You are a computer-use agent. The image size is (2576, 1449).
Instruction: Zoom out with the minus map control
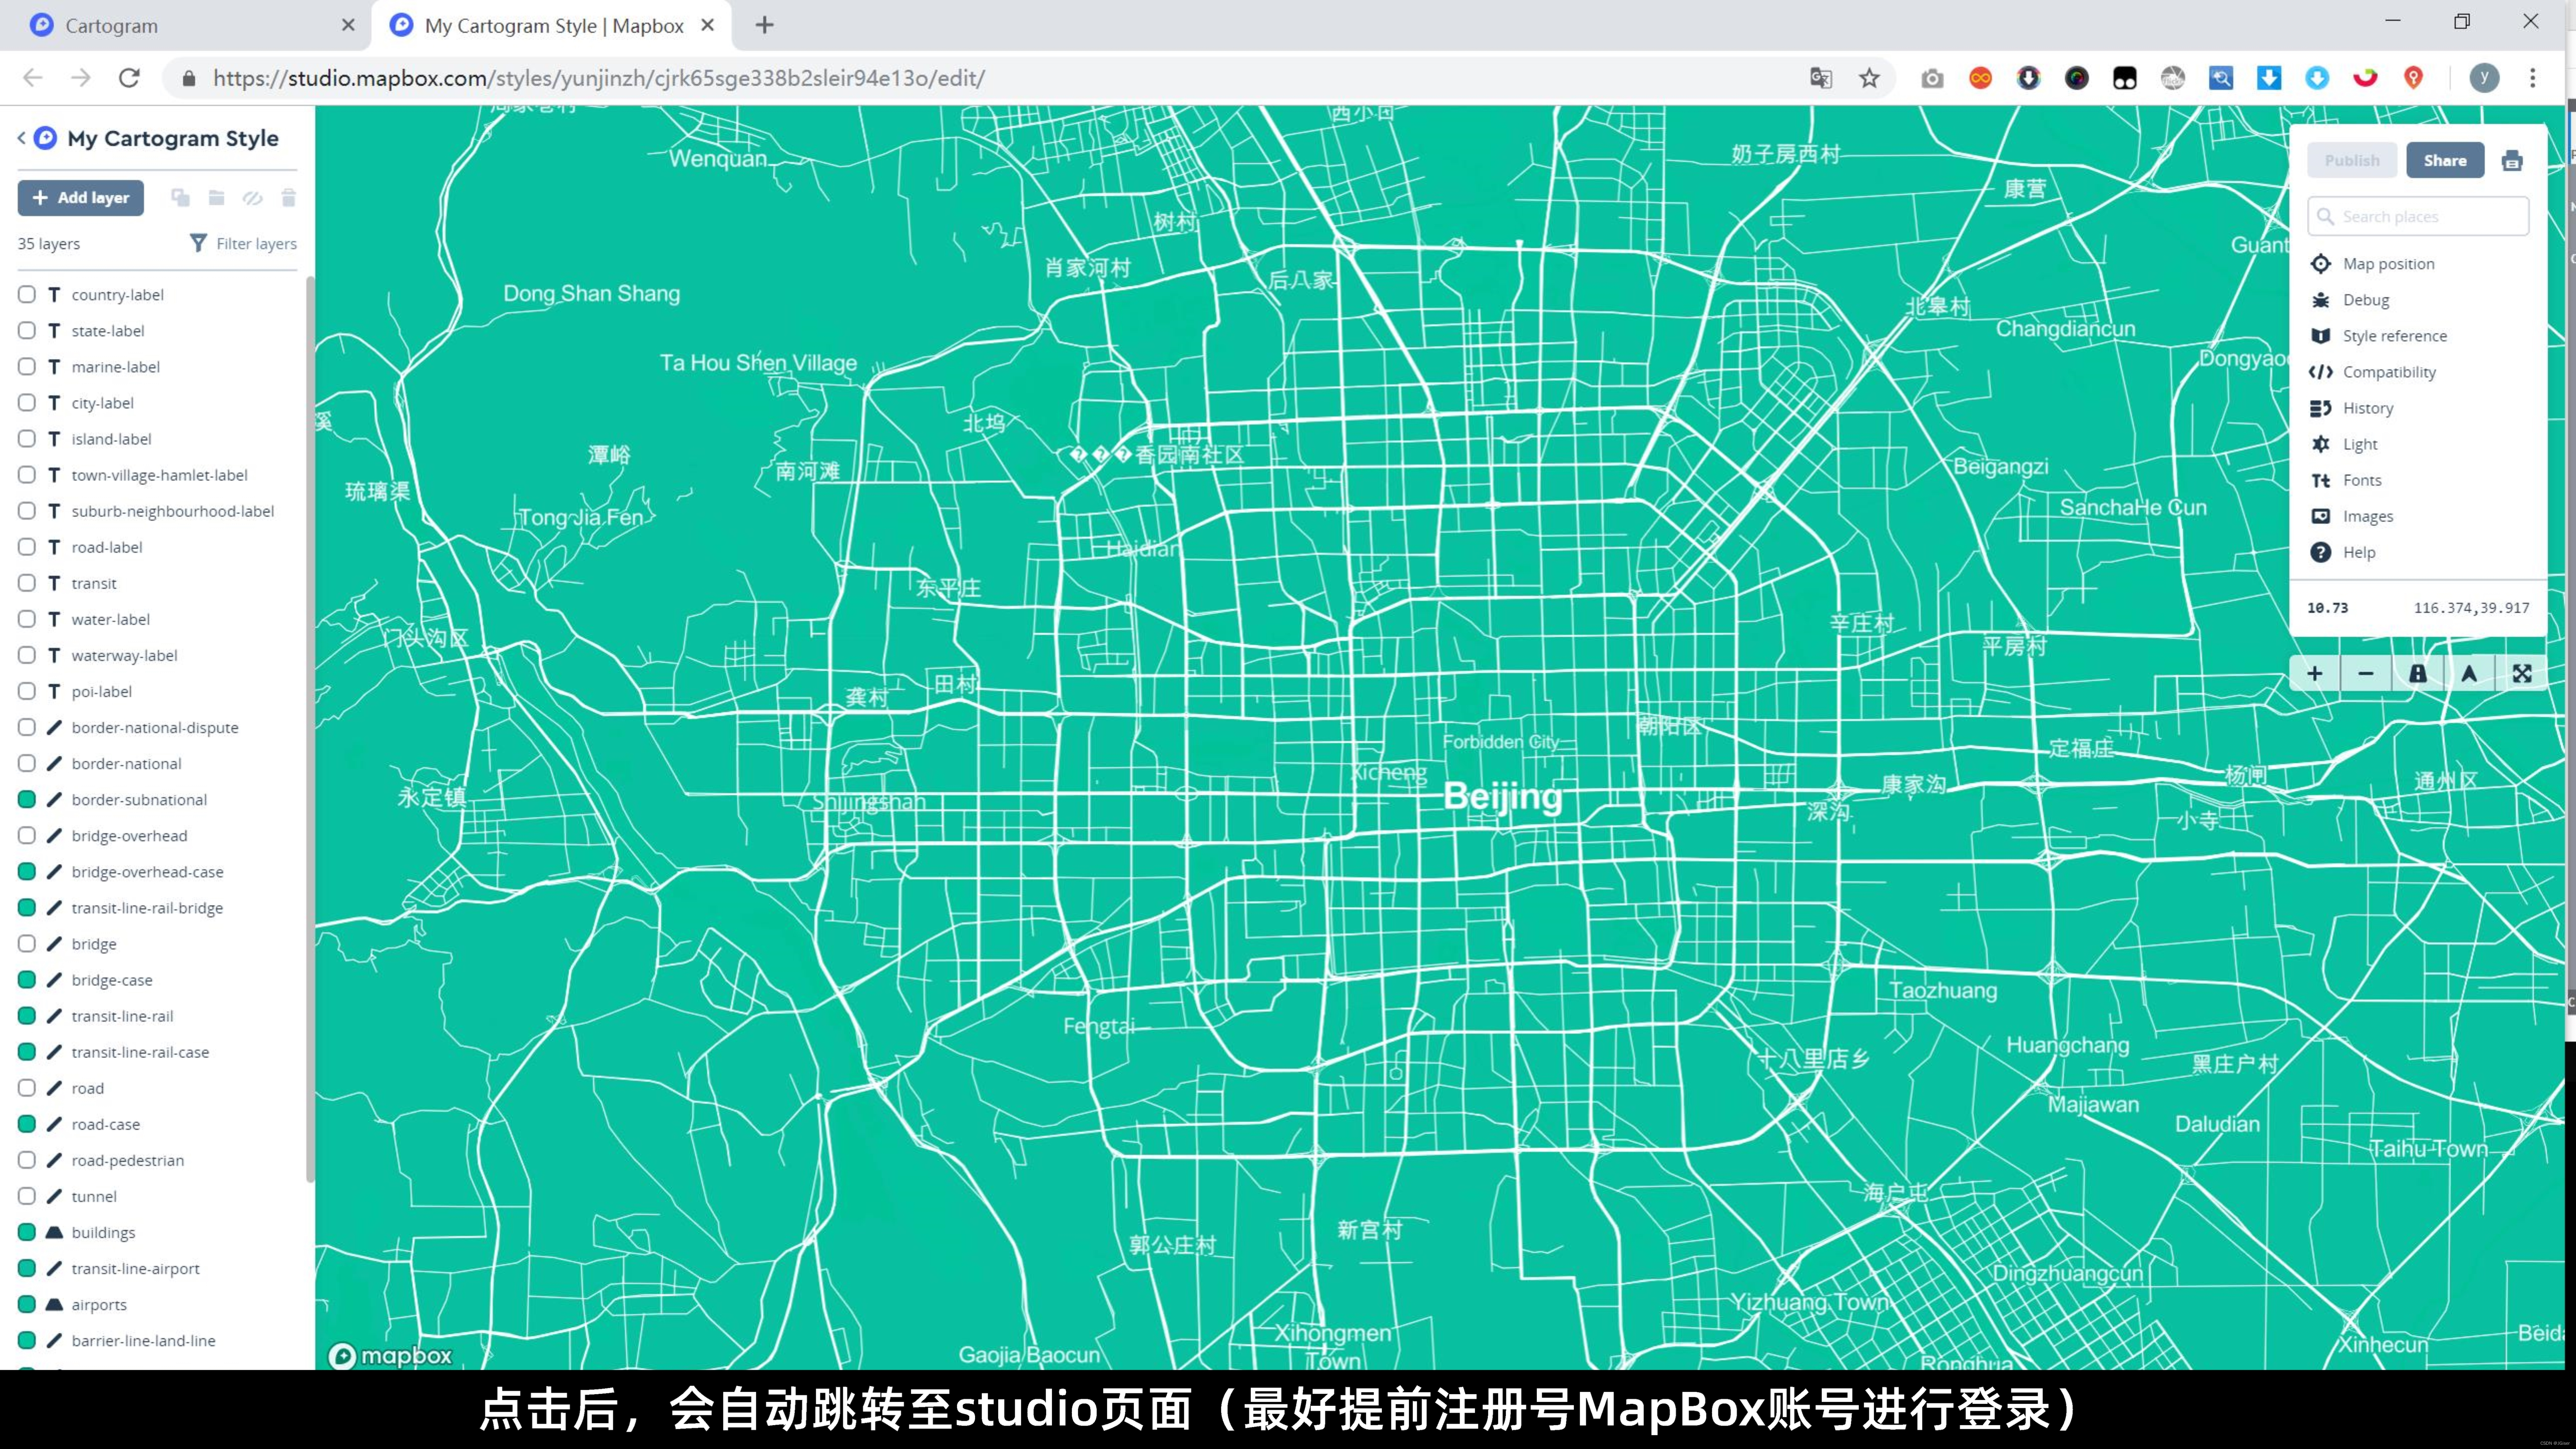coord(2366,674)
